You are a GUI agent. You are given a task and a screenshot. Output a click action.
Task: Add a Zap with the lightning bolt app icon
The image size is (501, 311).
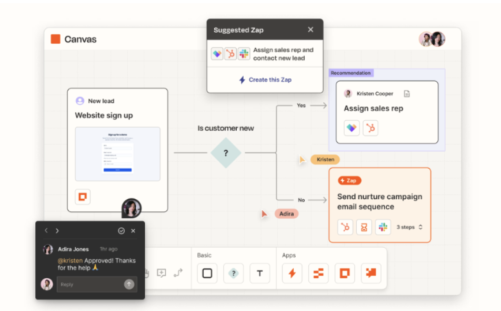click(292, 273)
